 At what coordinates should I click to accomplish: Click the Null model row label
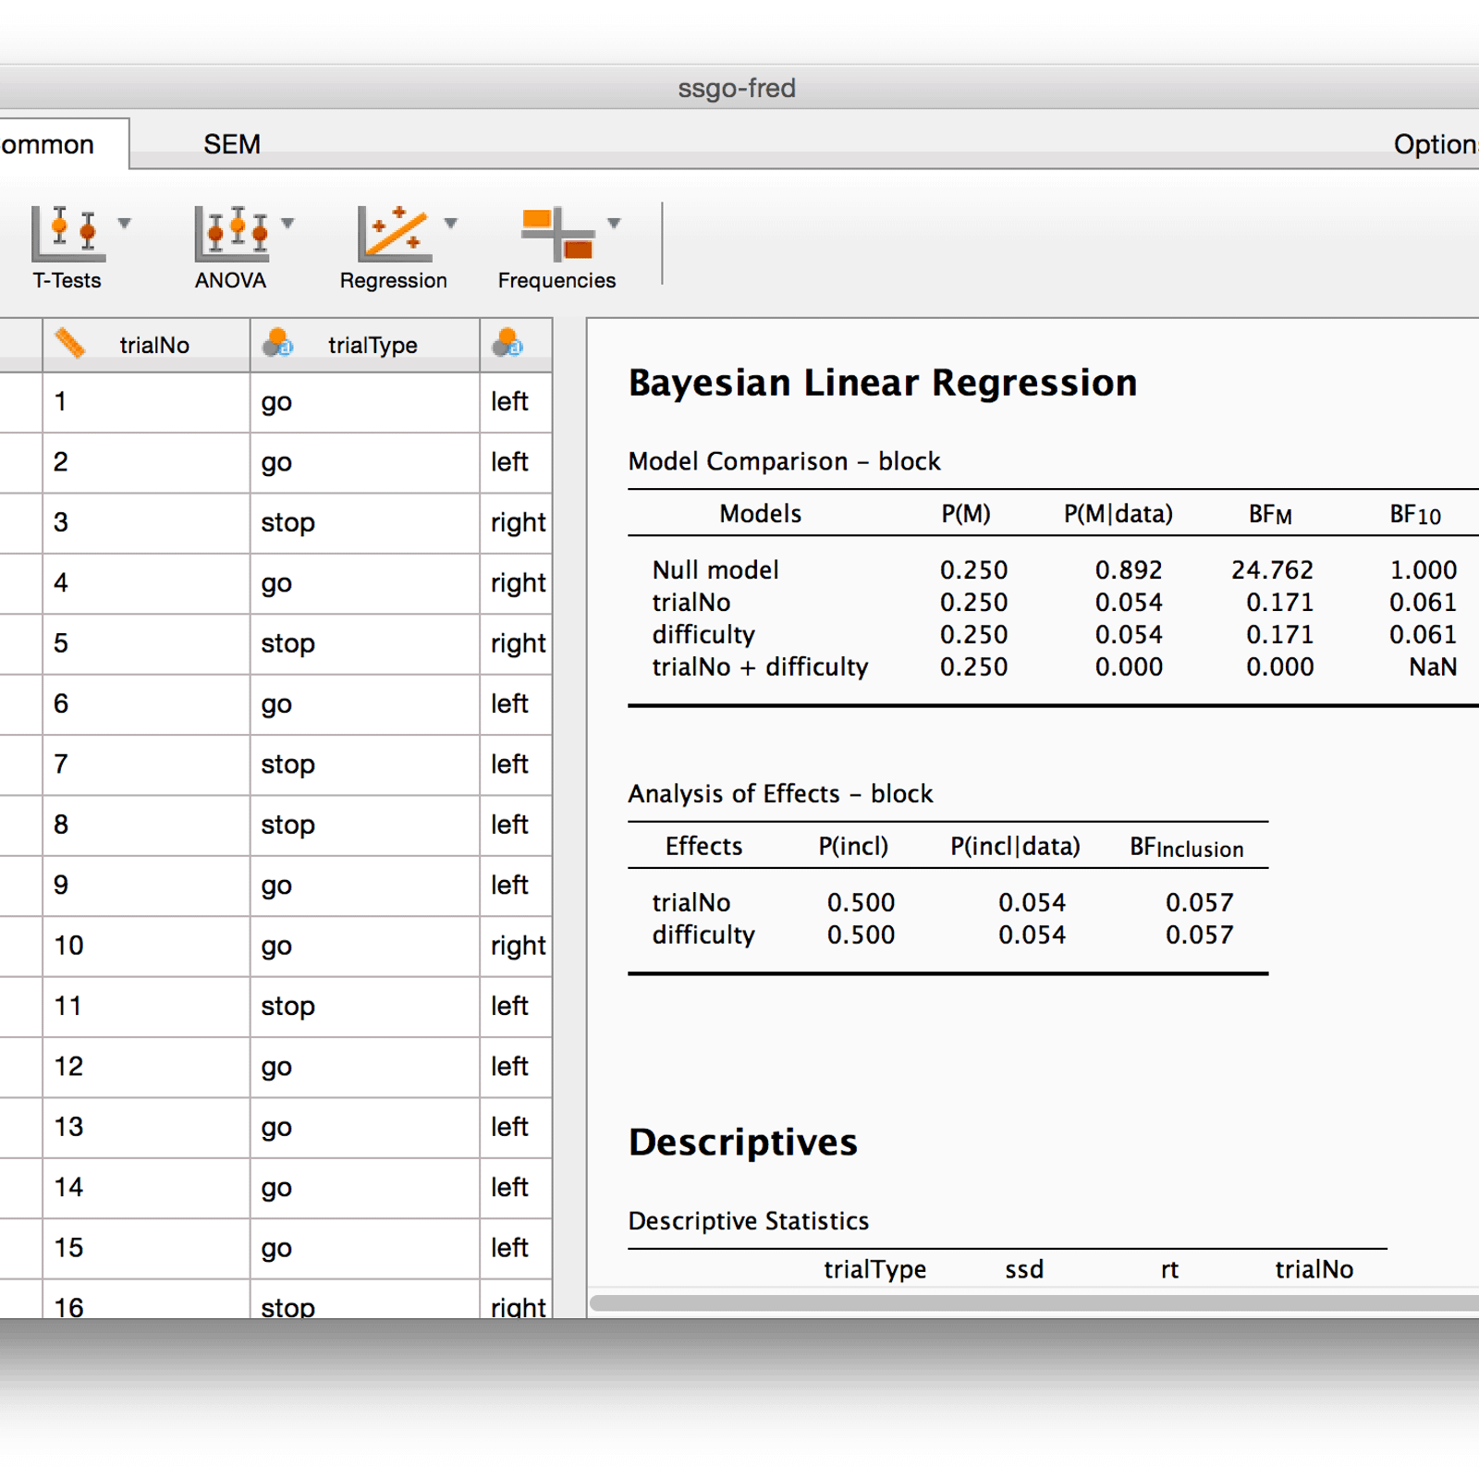pos(715,569)
